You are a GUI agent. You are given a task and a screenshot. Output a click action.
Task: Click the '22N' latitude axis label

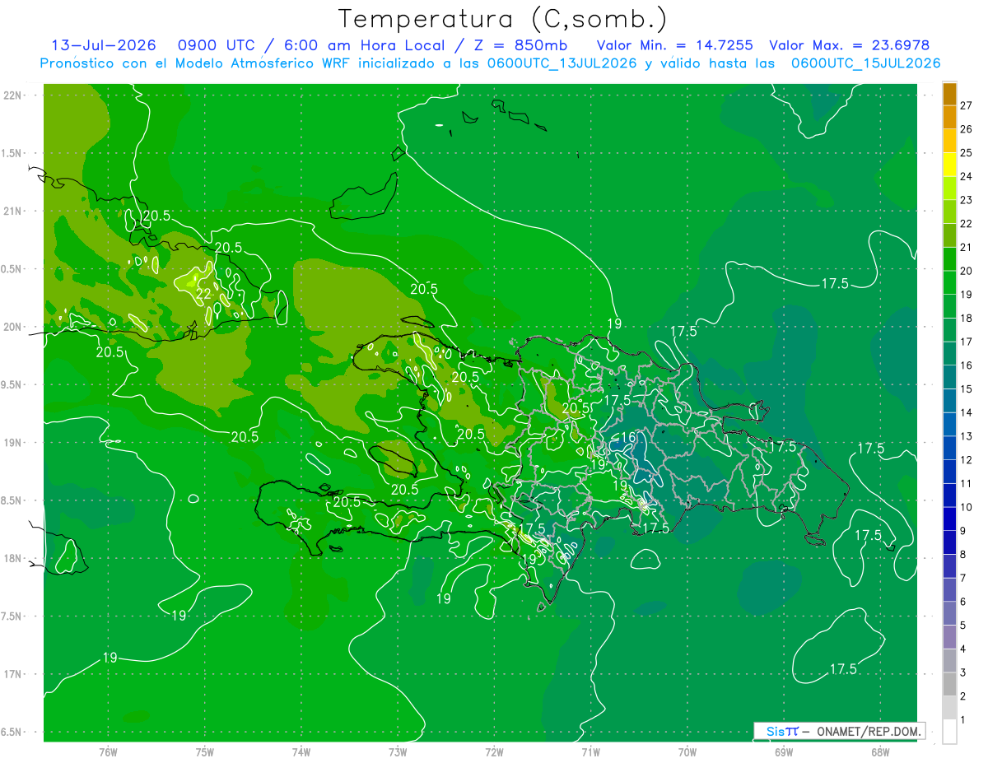12,95
